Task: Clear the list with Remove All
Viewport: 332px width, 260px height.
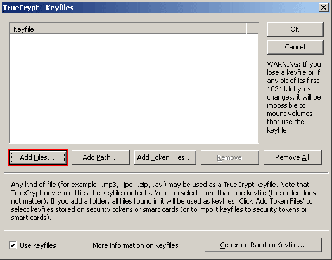Action: [293, 157]
